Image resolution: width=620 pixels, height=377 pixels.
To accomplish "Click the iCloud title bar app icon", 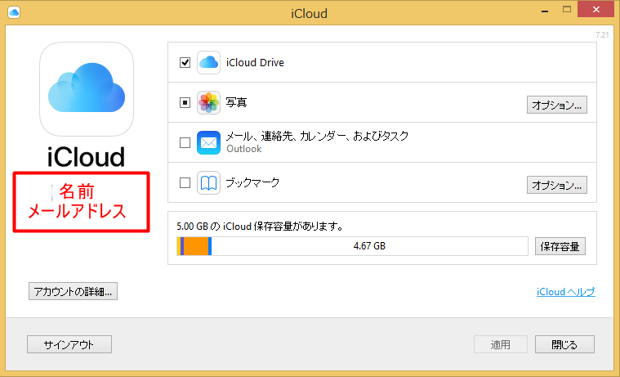I will [14, 12].
